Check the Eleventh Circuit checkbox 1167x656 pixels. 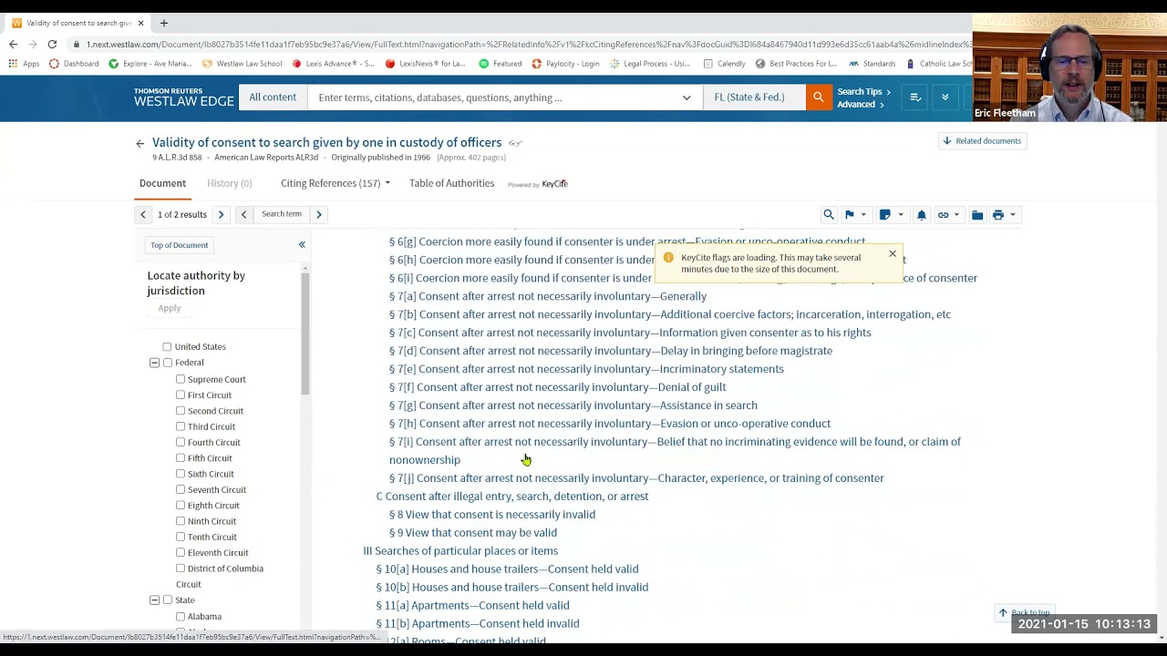coord(181,553)
